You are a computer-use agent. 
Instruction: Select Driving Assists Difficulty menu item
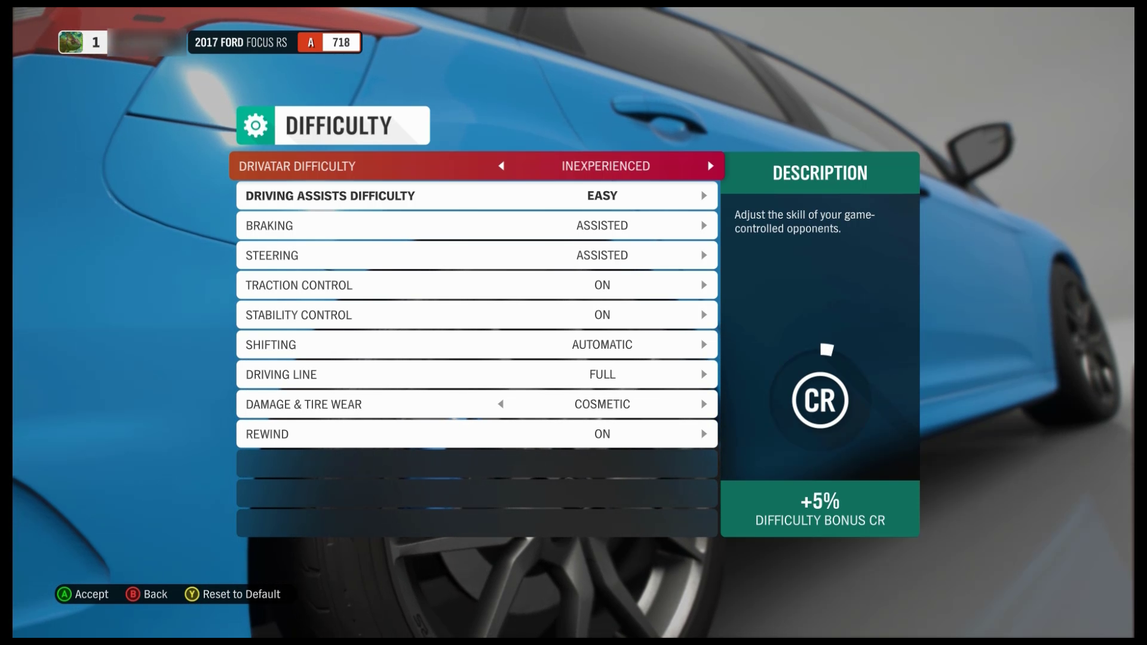476,195
